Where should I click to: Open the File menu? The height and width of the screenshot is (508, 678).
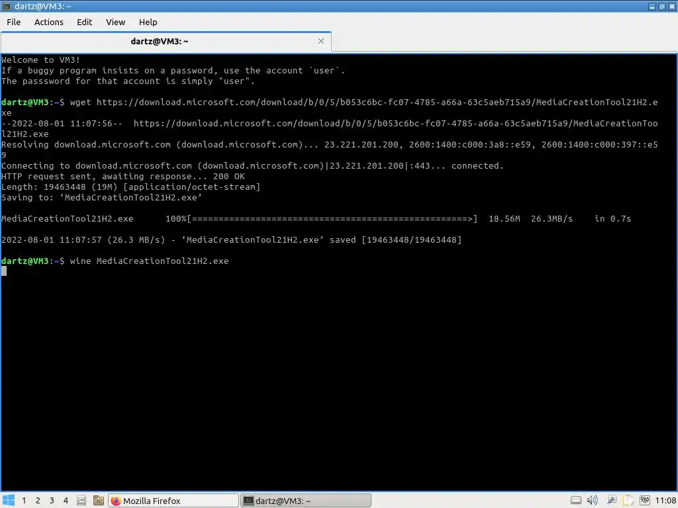click(x=13, y=22)
